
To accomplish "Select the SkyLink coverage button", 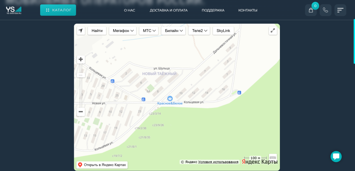I will point(223,31).
